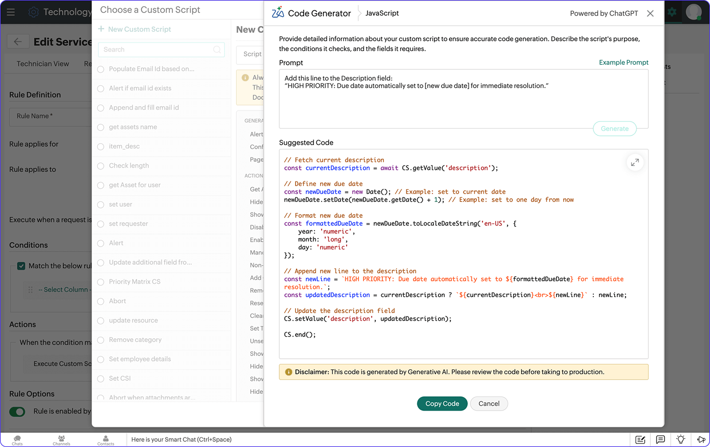Expand the Suggested Code to fullscreen

[635, 162]
